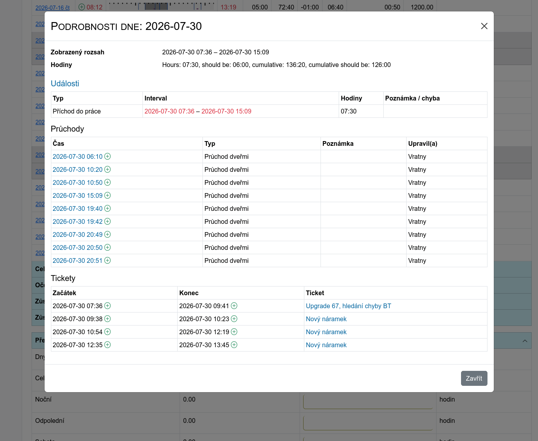This screenshot has width=538, height=441.
Task: Click the event hours value 07:30
Action: 349,111
